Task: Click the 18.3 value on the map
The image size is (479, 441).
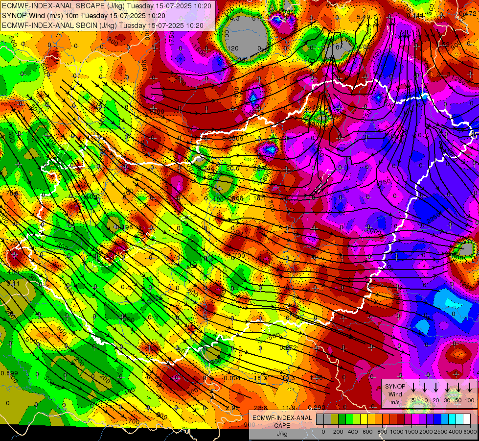Action: [x=260, y=378]
